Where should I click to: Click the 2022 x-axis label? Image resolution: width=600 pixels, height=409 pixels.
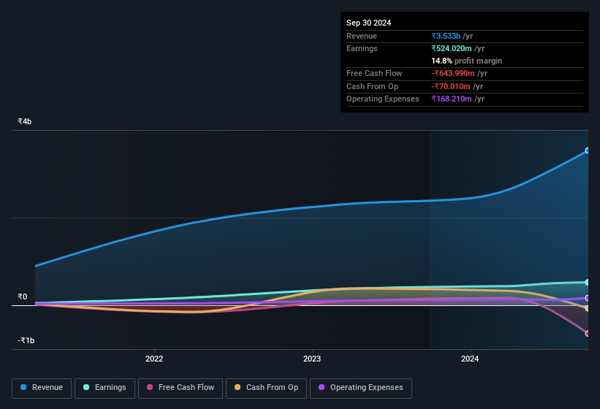click(x=154, y=359)
